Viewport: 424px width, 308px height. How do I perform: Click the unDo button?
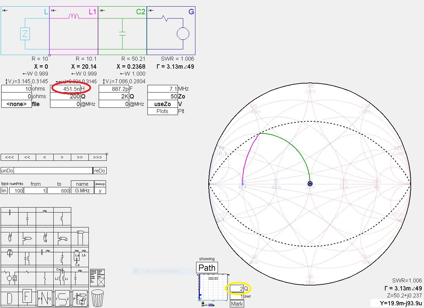(7, 170)
